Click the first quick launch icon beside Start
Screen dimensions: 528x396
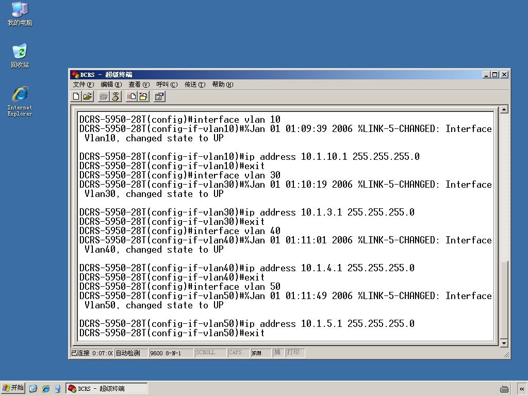tap(33, 389)
